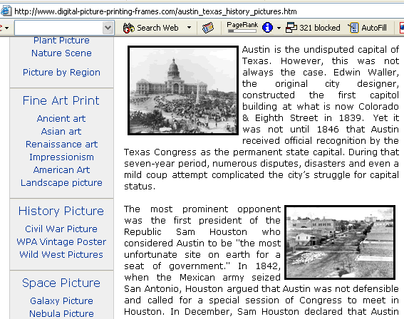The image size is (404, 319).
Task: Open the PageRank info icon
Action: [x=267, y=28]
